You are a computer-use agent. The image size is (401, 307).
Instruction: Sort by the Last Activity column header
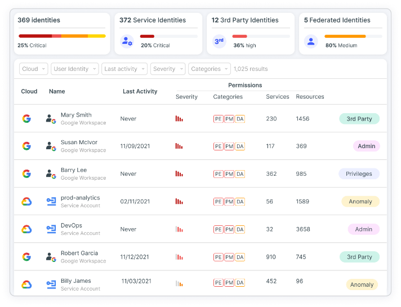tap(140, 91)
